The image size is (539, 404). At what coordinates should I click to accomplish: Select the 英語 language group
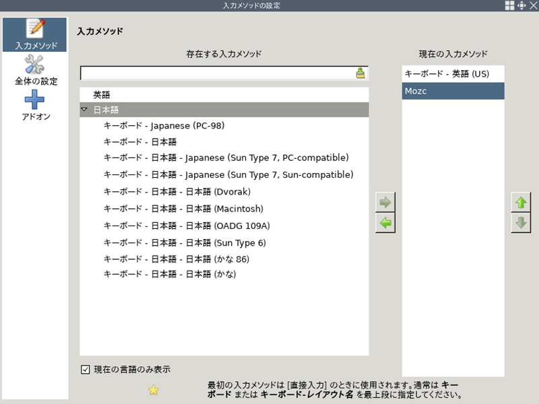(102, 96)
